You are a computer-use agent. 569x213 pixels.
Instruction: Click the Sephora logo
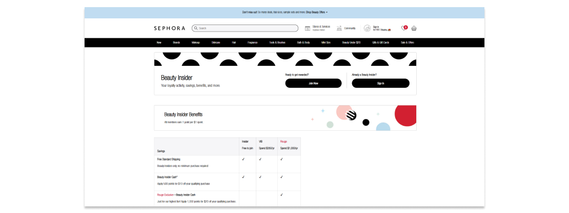pyautogui.click(x=170, y=28)
